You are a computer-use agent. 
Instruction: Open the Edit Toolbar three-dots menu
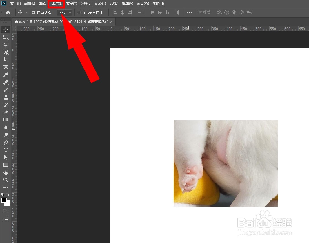(6, 187)
